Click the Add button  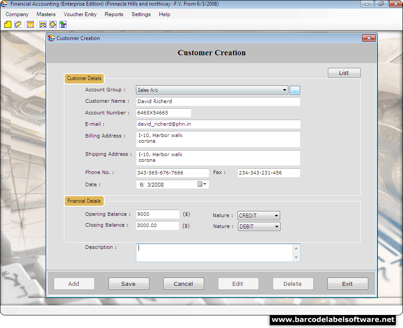[x=74, y=284]
